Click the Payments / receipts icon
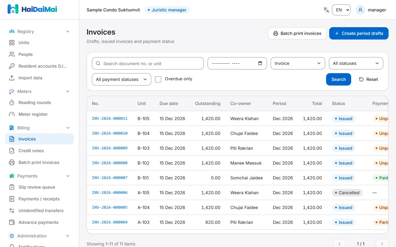The image size is (396, 247). pos(12,199)
